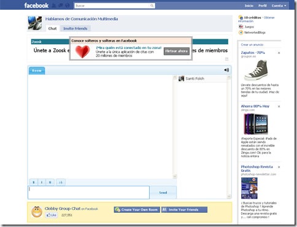The height and width of the screenshot is (227, 297).
Task: Click photoshop-newsletter.com domain text
Action: pyautogui.click(x=258, y=174)
